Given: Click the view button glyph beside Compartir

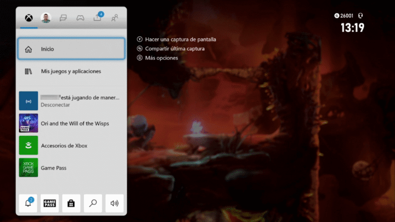Looking at the screenshot, I should [139, 49].
